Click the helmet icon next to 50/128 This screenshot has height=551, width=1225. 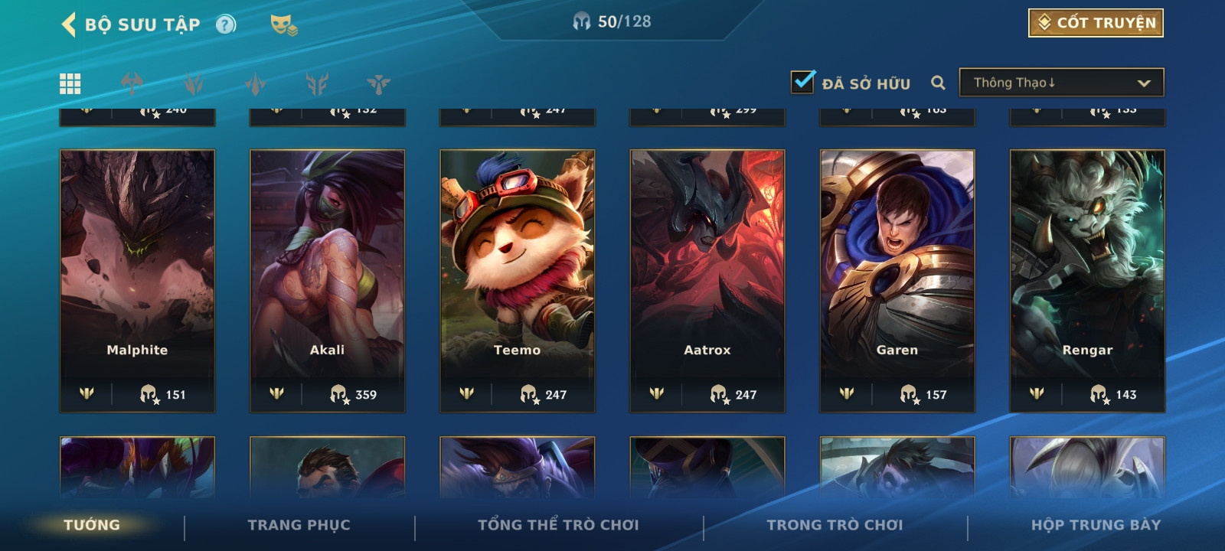click(581, 21)
